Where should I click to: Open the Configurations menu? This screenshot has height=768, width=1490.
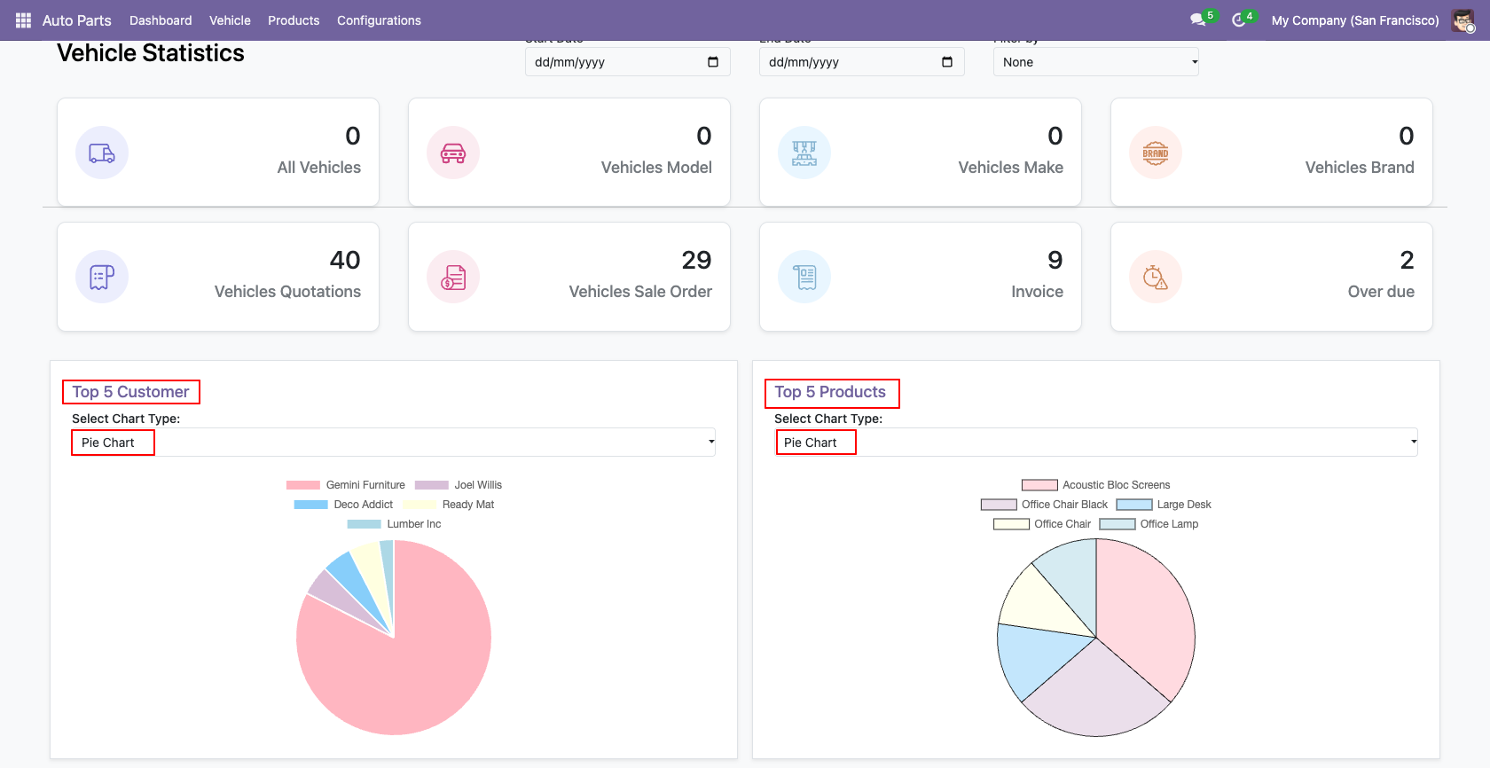[379, 20]
